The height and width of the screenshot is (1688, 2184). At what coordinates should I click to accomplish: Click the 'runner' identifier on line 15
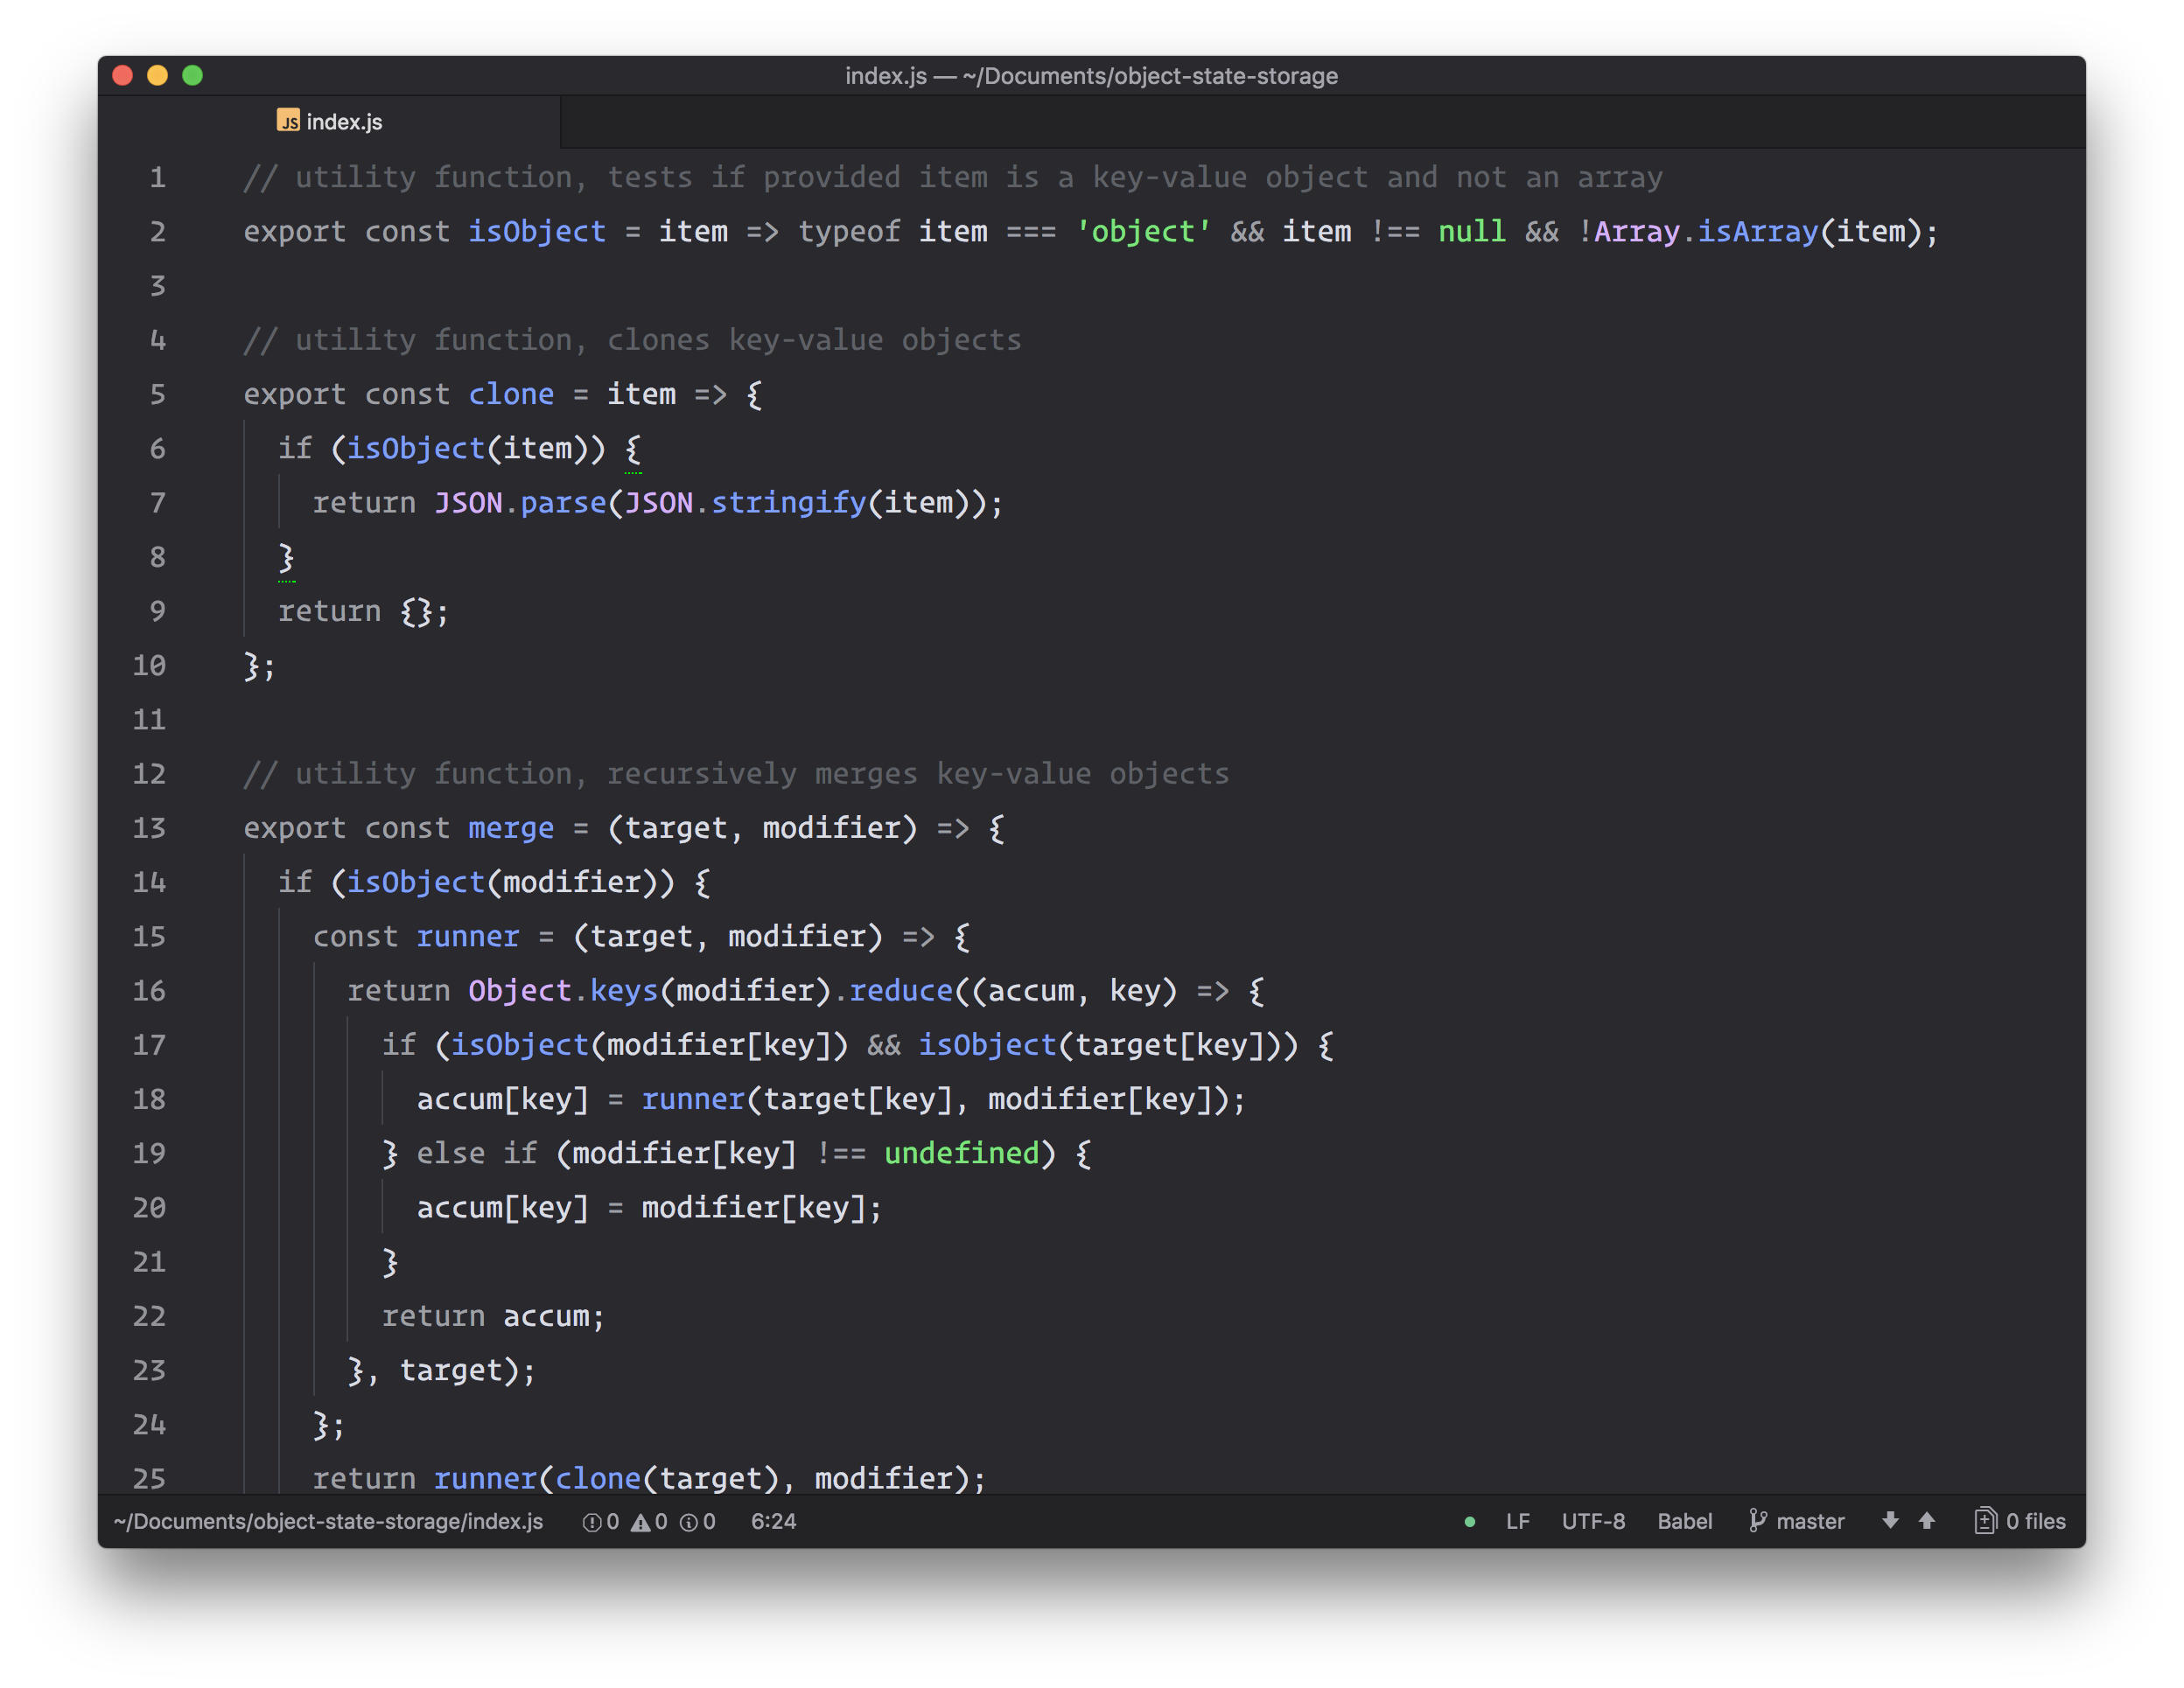tap(468, 937)
